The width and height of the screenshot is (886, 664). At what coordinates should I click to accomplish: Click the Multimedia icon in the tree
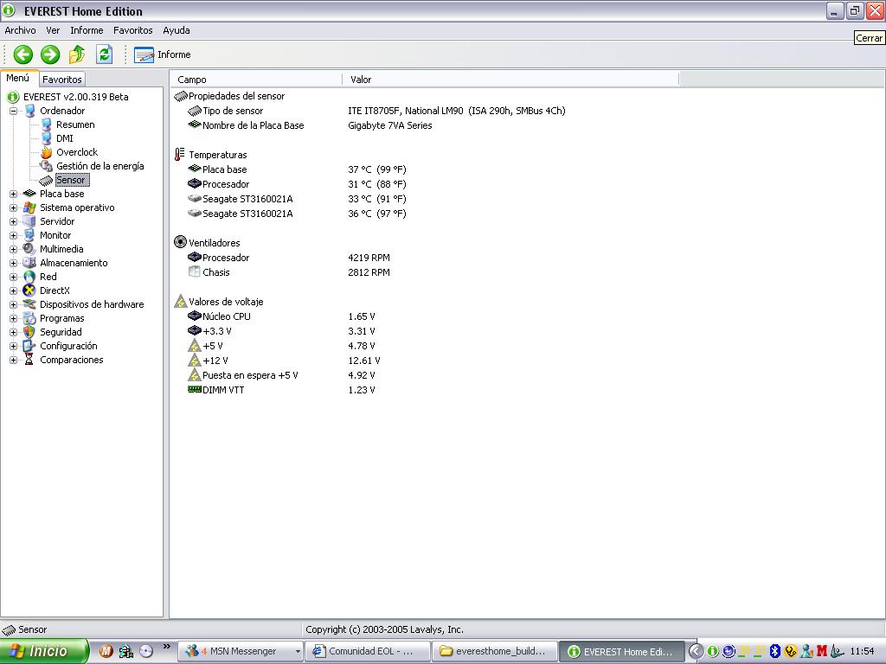29,249
